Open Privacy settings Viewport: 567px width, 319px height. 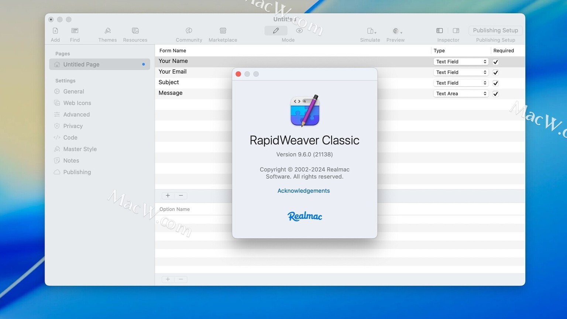coord(73,126)
